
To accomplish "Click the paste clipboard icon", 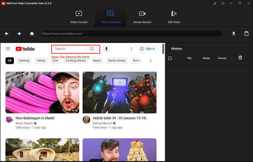I will click(246, 33).
